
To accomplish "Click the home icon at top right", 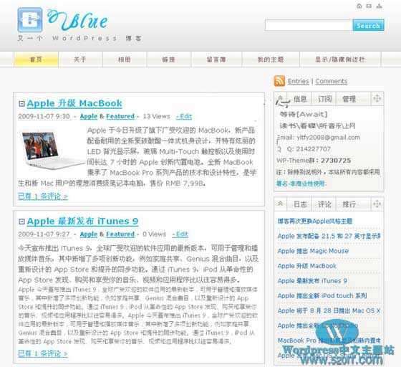I will pos(359,6).
